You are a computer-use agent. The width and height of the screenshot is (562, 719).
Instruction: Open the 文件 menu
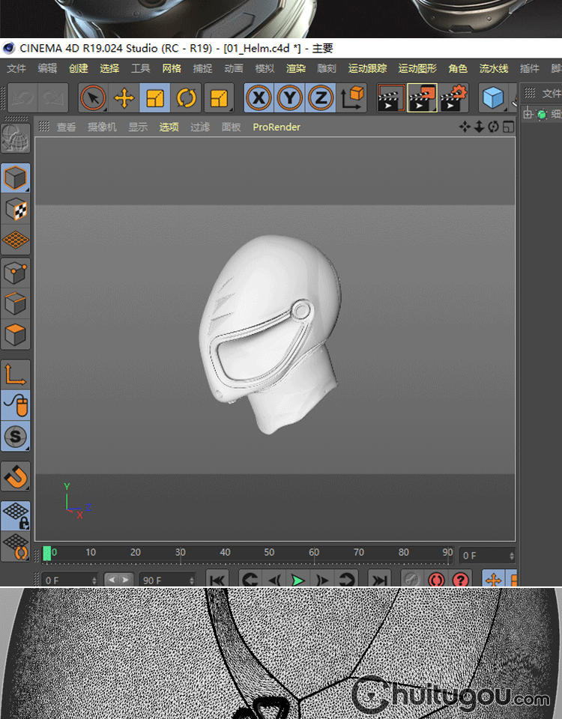pyautogui.click(x=16, y=68)
